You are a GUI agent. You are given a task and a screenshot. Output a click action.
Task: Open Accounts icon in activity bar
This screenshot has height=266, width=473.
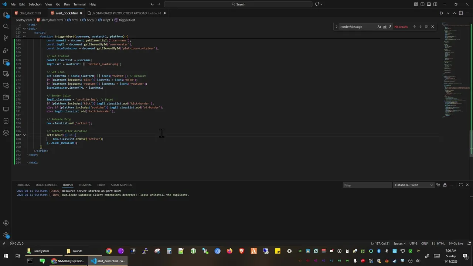coord(6,223)
